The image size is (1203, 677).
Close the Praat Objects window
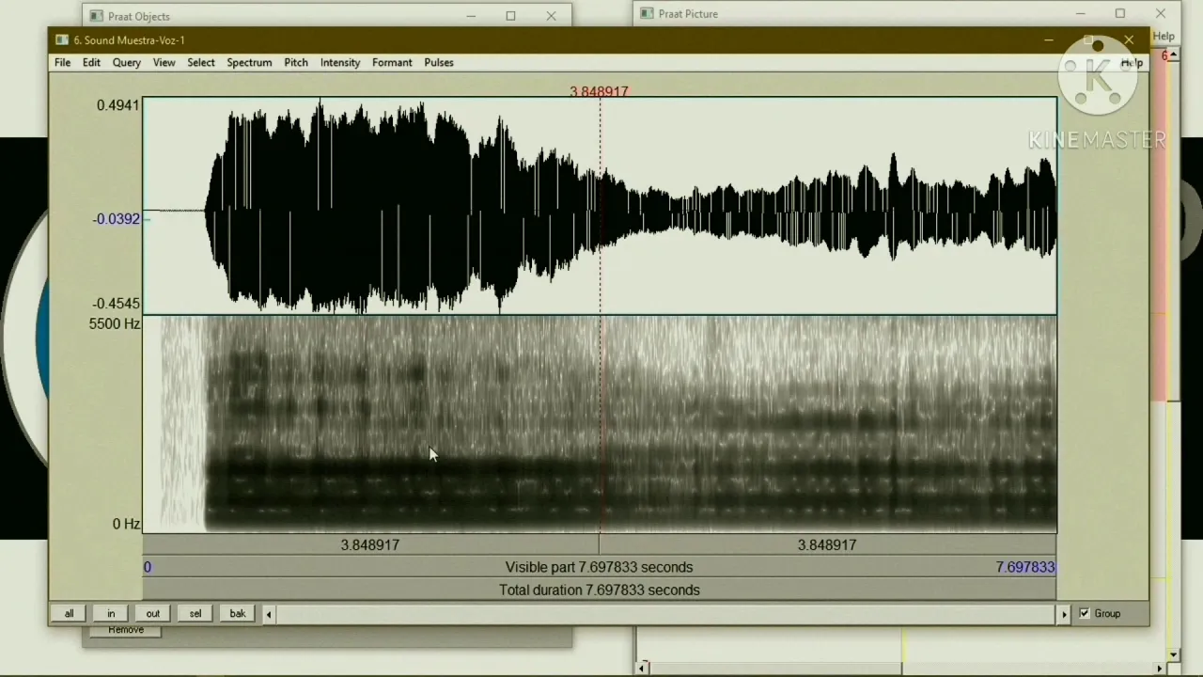click(551, 16)
